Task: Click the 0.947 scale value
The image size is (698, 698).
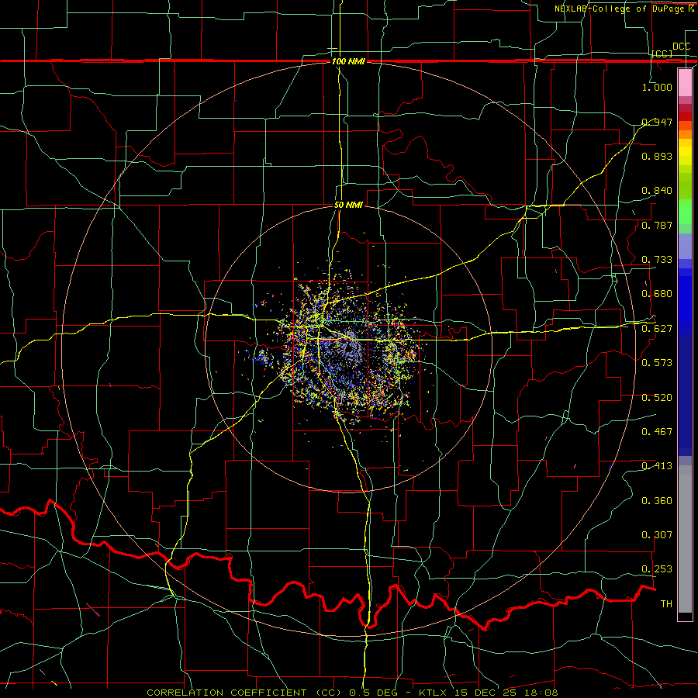Action: pos(657,122)
